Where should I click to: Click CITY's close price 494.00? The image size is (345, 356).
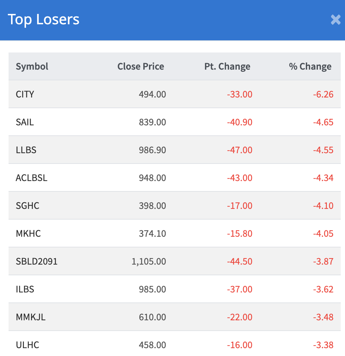point(153,94)
